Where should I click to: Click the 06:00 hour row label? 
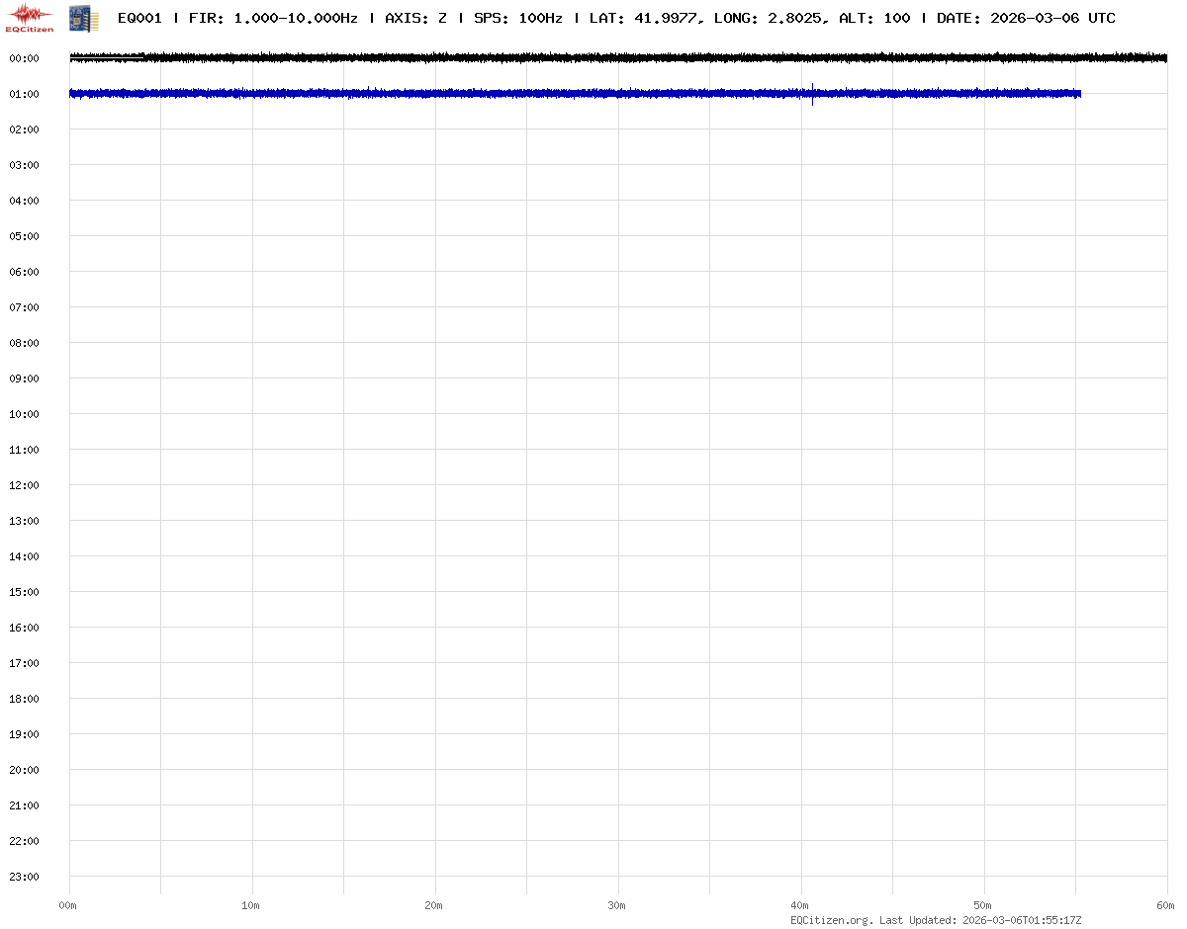tap(24, 272)
